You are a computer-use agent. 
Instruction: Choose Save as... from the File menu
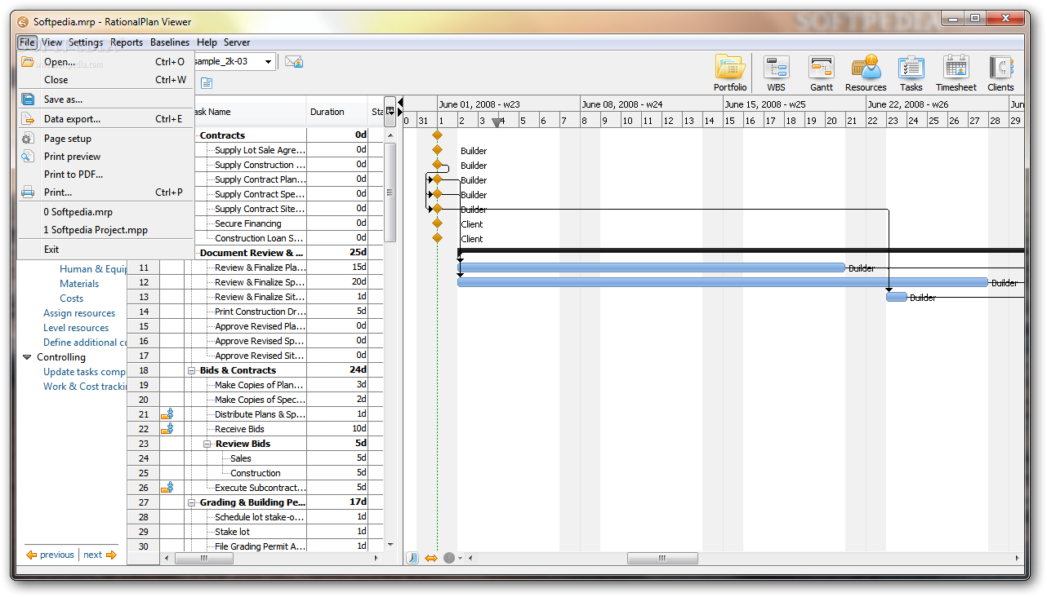pos(105,99)
